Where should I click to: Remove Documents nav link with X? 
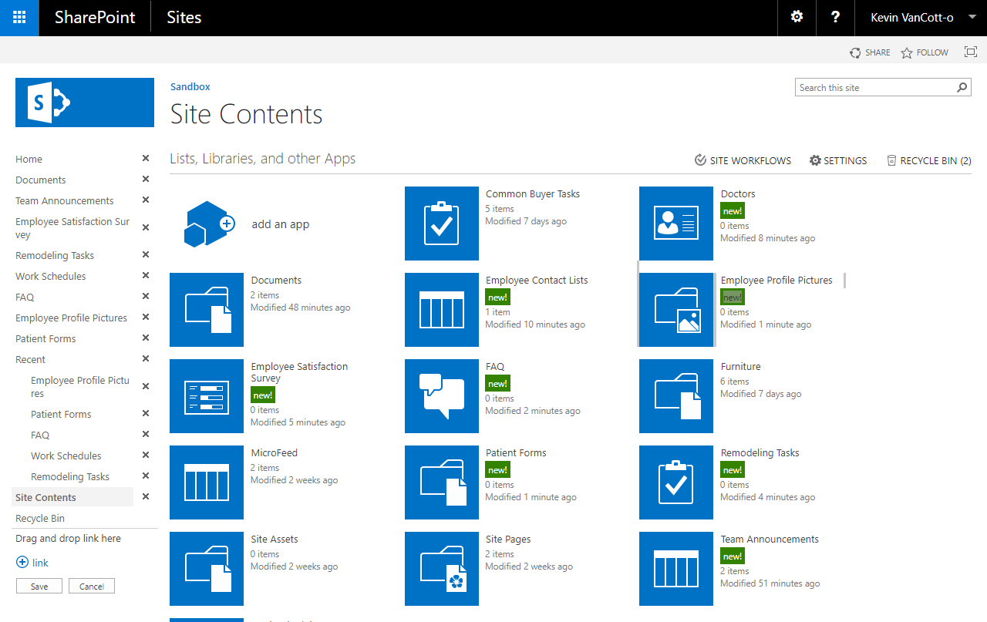146,179
